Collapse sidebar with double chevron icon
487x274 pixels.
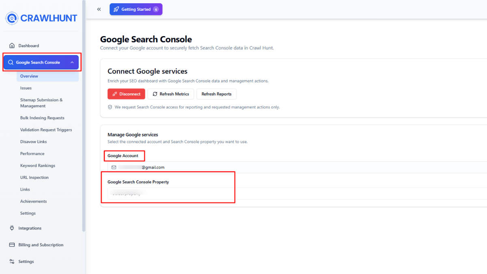coord(99,9)
